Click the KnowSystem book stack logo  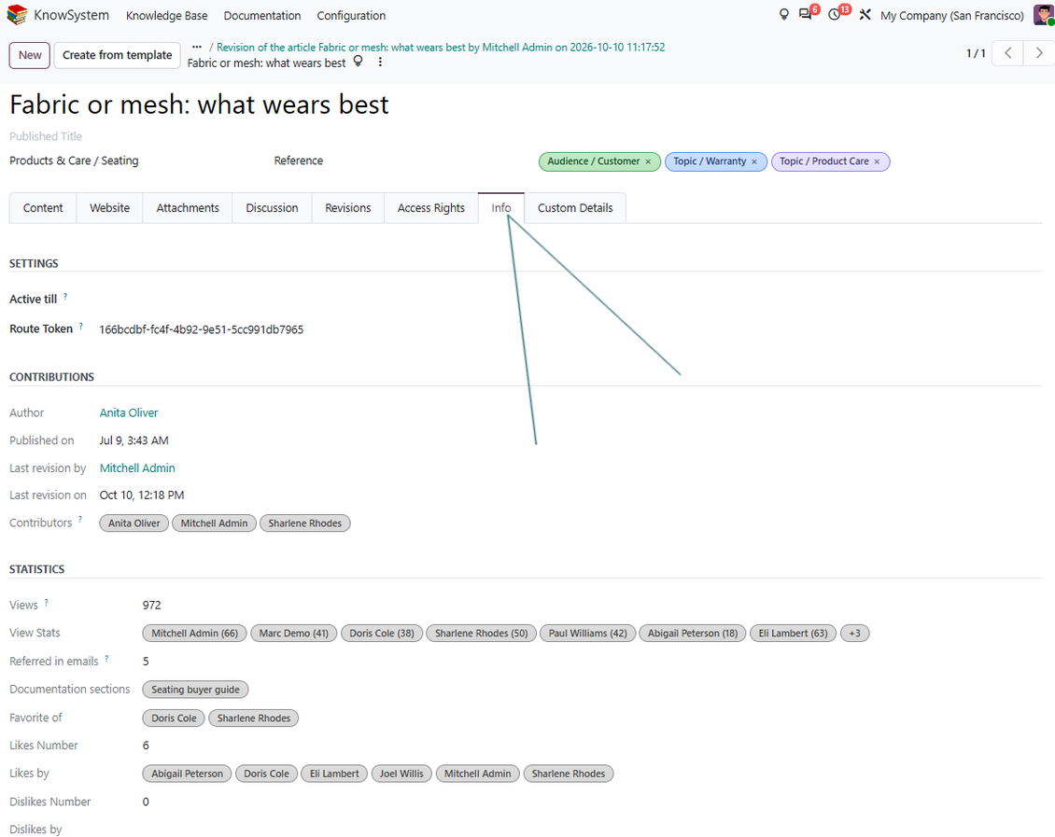coord(17,15)
